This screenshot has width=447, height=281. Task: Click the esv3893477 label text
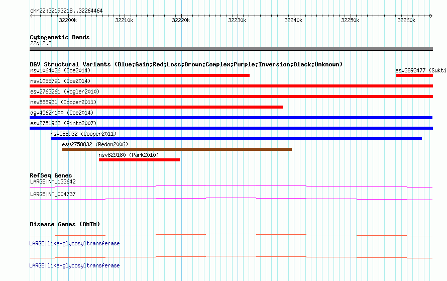pos(421,70)
